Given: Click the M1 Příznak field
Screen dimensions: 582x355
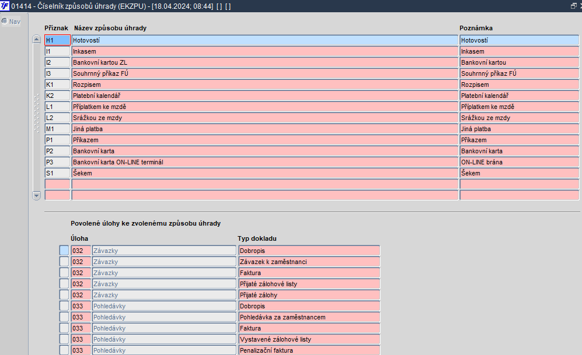Looking at the screenshot, I should tap(58, 129).
